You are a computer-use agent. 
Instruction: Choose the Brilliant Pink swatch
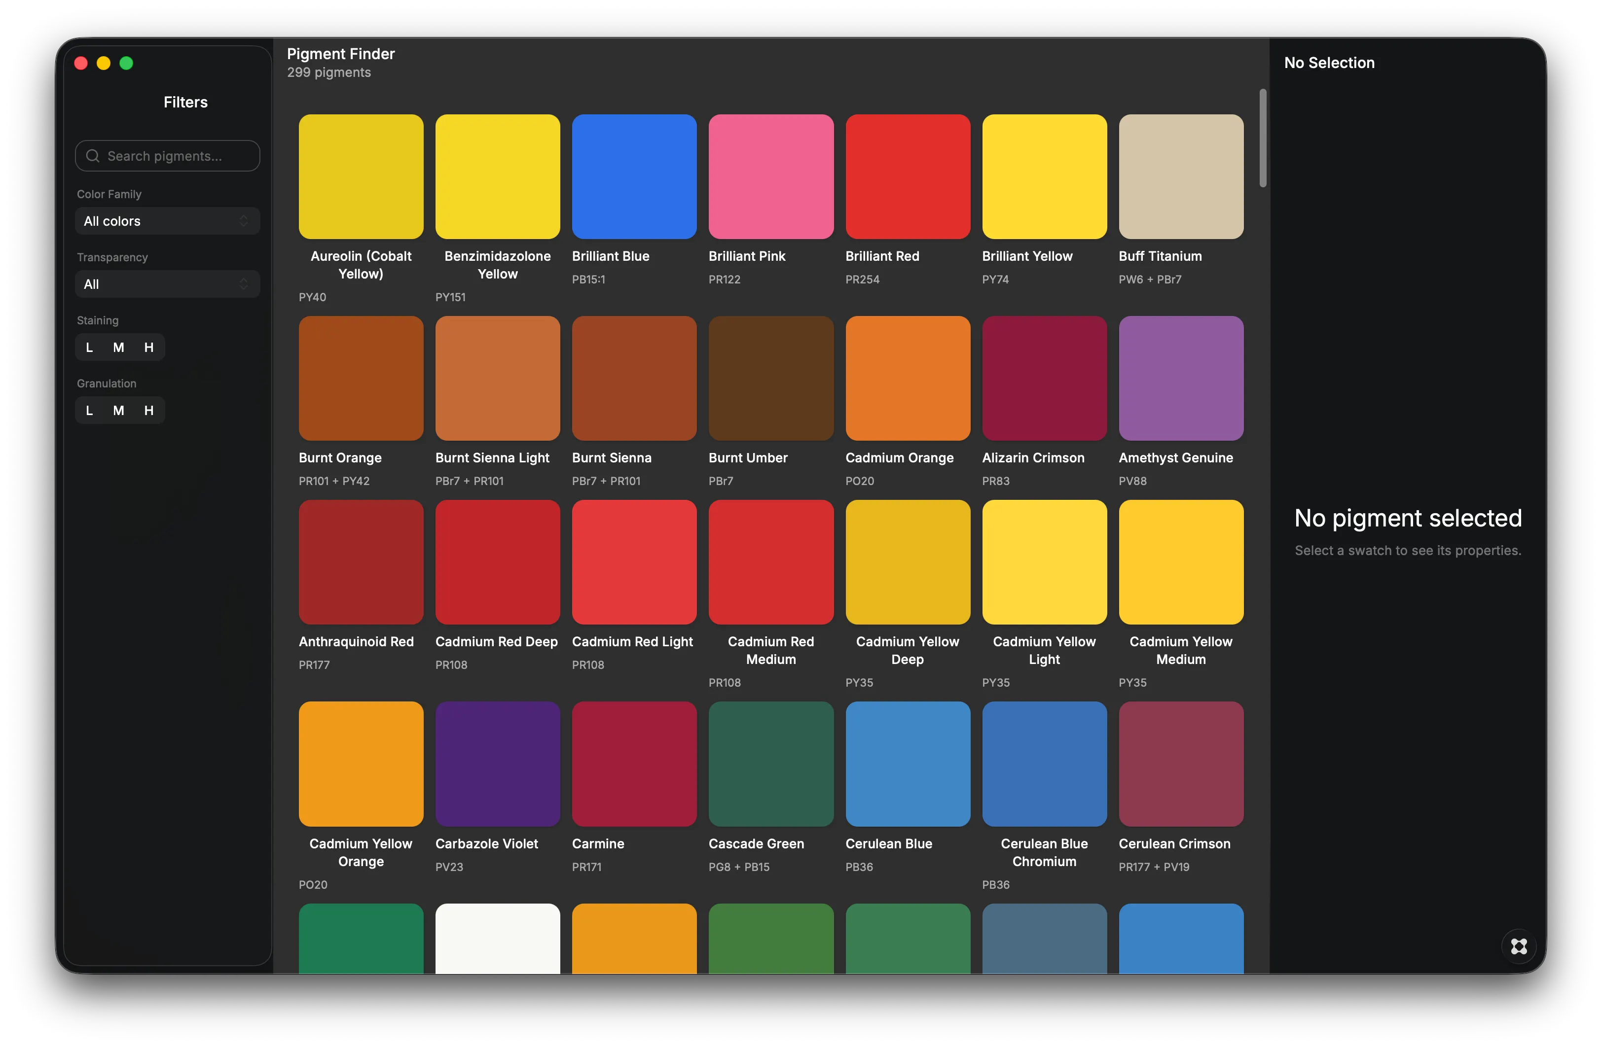click(771, 177)
